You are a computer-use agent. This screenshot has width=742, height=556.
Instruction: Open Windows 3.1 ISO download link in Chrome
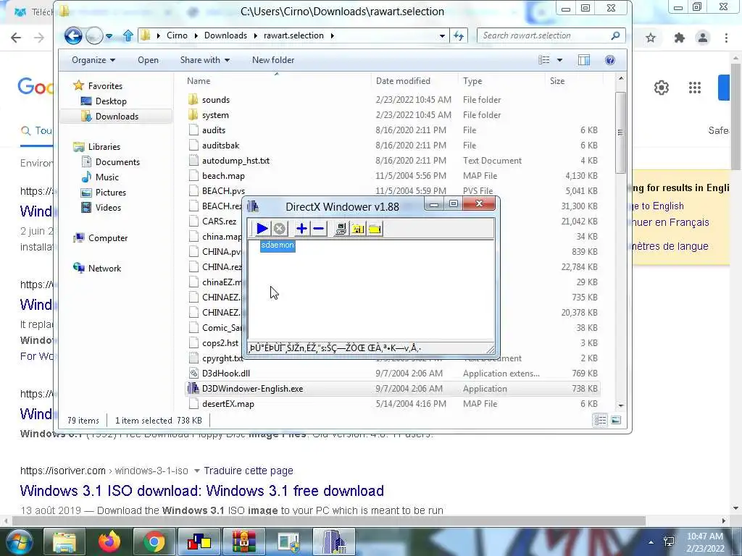point(202,492)
